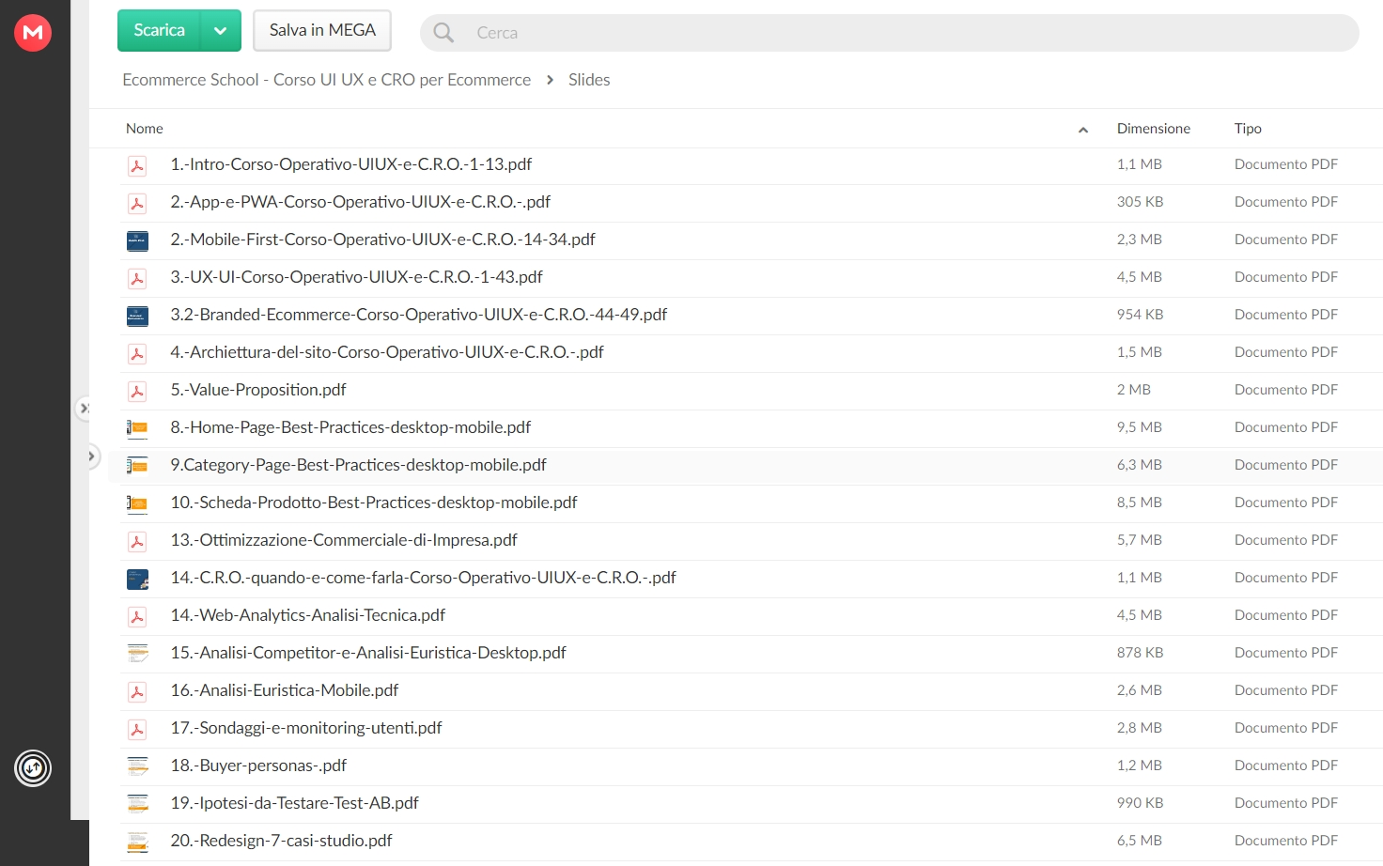
Task: Click thumbnail icon of 14.-C.R.O.-quando-e-come-farla file
Action: [137, 580]
